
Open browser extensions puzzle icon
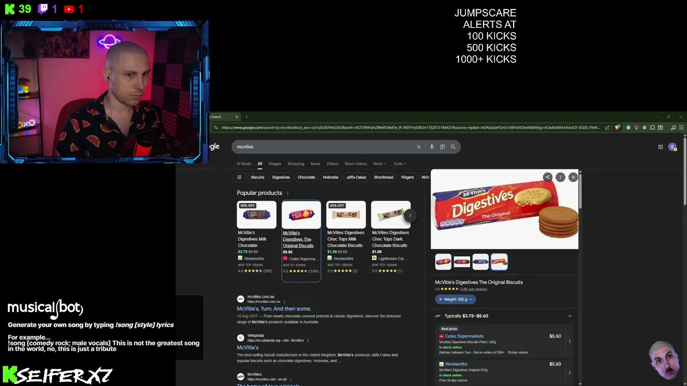click(652, 128)
